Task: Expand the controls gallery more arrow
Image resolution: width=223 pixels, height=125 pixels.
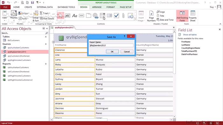Action: [135, 19]
